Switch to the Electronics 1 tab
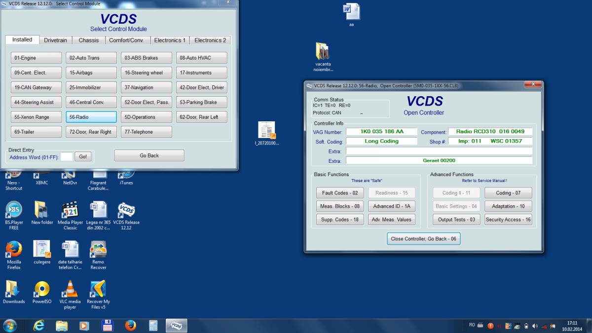This screenshot has height=333, width=592. tap(170, 40)
